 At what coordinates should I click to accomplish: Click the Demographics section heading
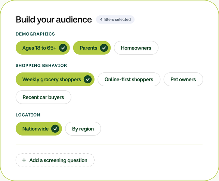point(35,34)
